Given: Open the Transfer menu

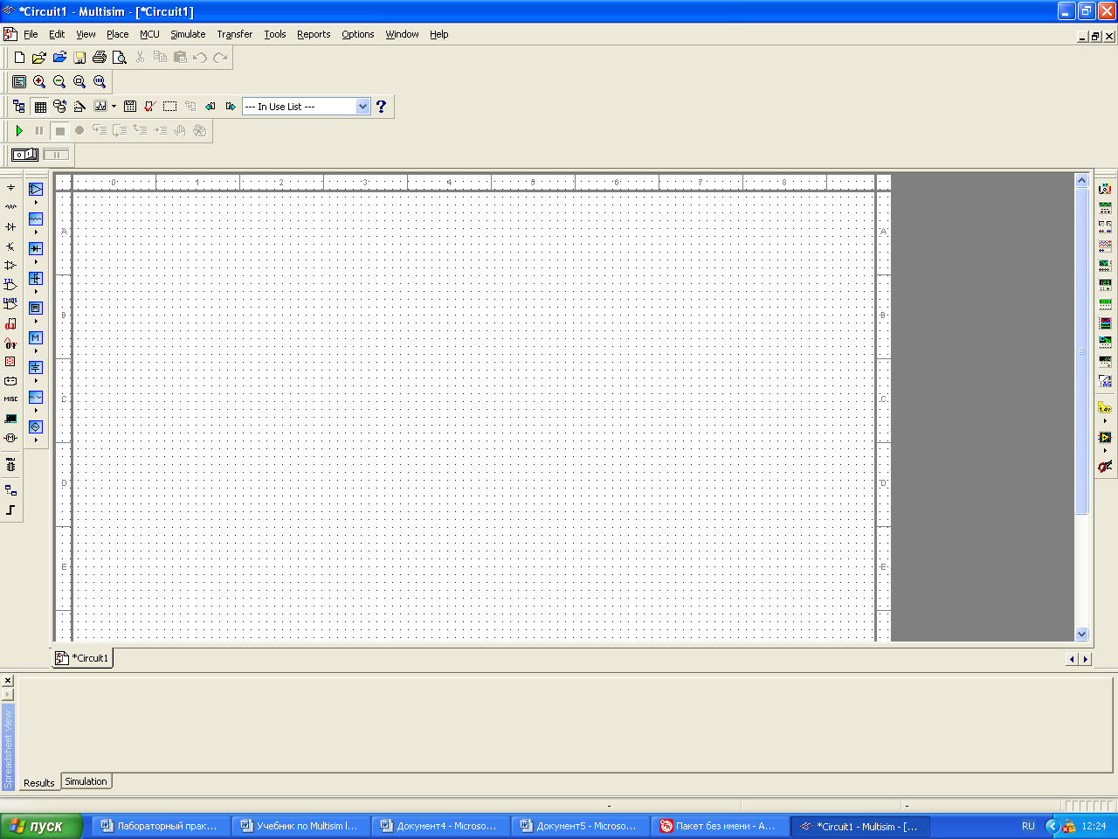Looking at the screenshot, I should pyautogui.click(x=234, y=34).
